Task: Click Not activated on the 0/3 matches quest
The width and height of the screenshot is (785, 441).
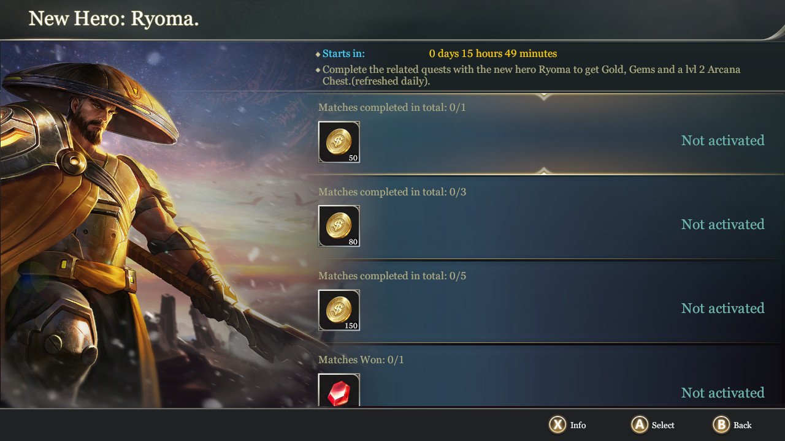Action: [722, 224]
